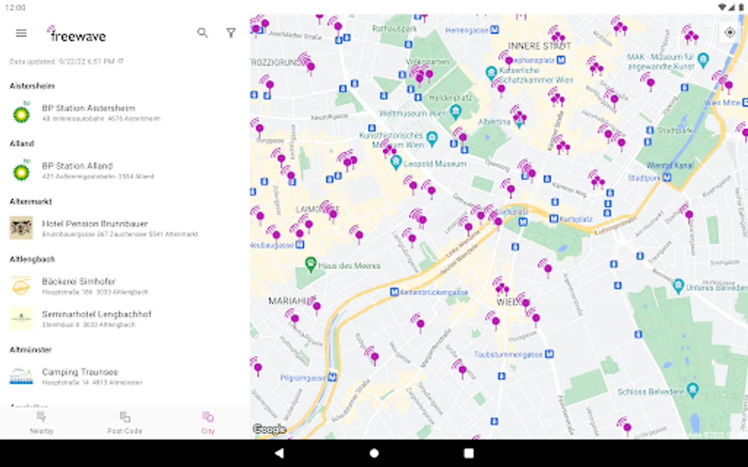Tap the Camping Traunsee logo
The image size is (748, 467).
pyautogui.click(x=21, y=377)
